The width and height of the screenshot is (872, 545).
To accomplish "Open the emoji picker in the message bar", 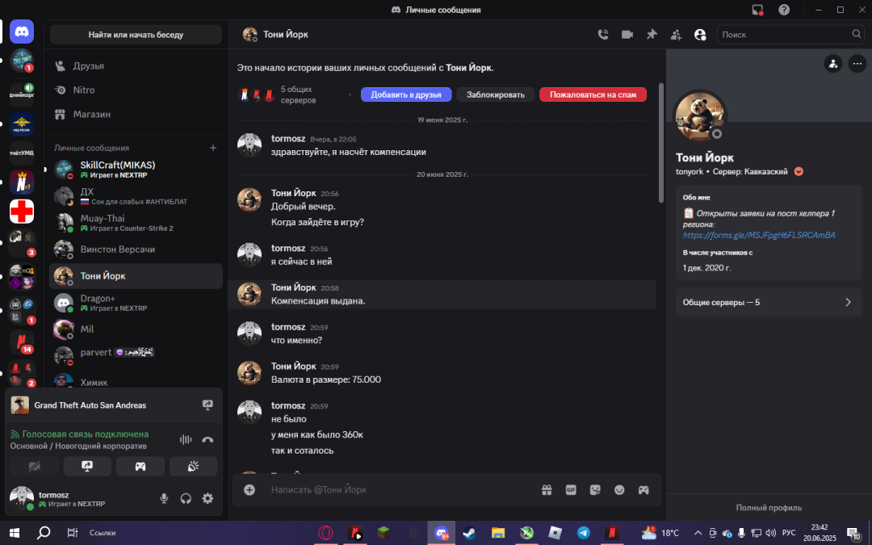I will tap(619, 489).
